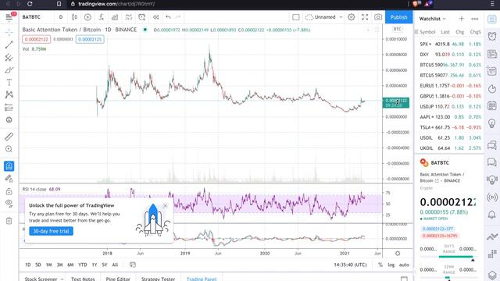Open watchlist more options menu
Image resolution: width=500 pixels, height=281 pixels.
pyautogui.click(x=474, y=19)
